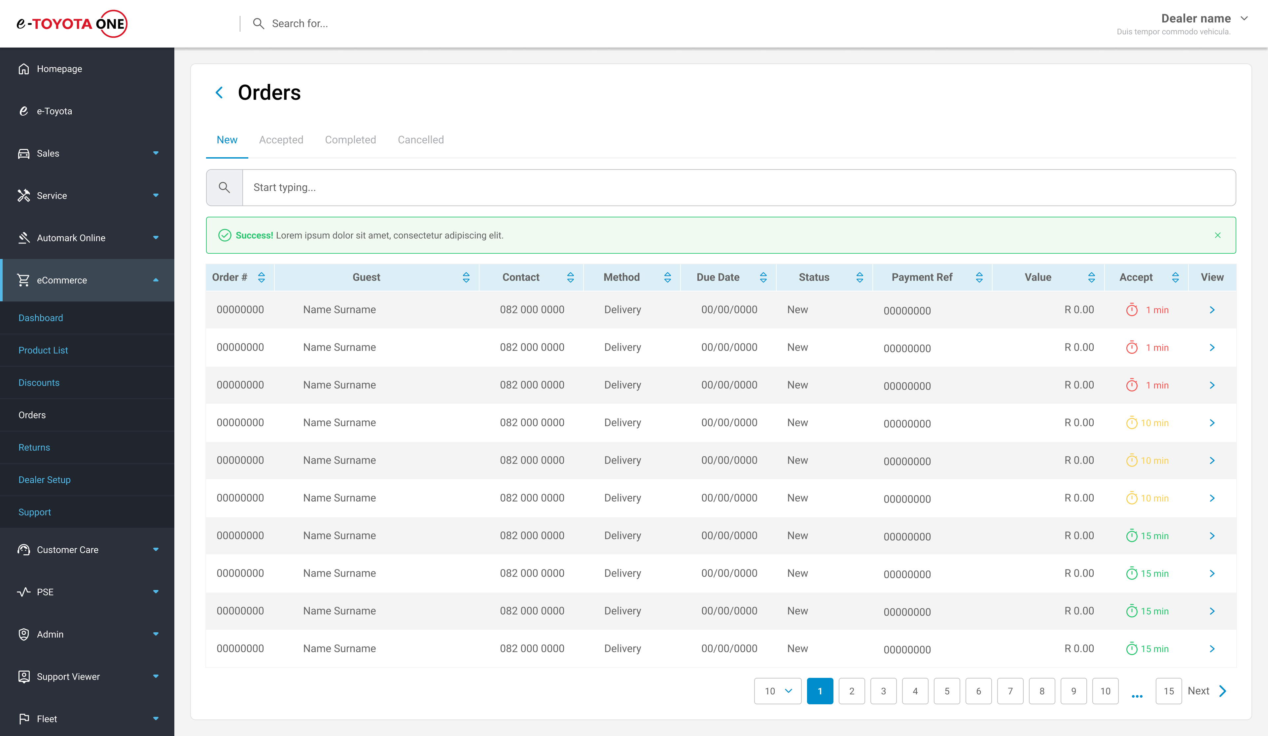Click the Fleet flag icon in sidebar
Image resolution: width=1268 pixels, height=736 pixels.
click(24, 719)
